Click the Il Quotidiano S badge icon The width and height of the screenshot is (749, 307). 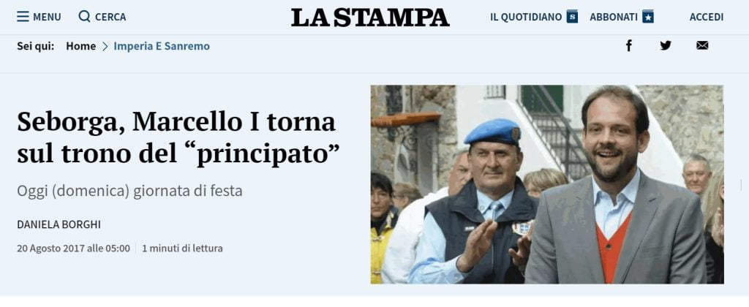(572, 17)
